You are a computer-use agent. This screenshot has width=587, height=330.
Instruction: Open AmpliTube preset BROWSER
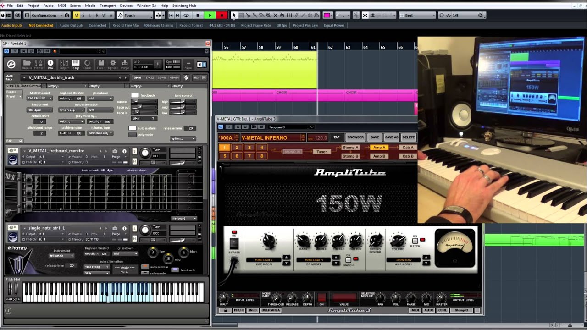[355, 137]
